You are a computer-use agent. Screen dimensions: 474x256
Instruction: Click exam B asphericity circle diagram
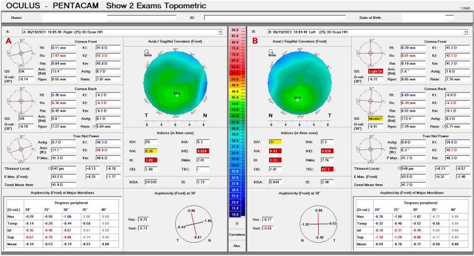pyautogui.click(x=318, y=224)
